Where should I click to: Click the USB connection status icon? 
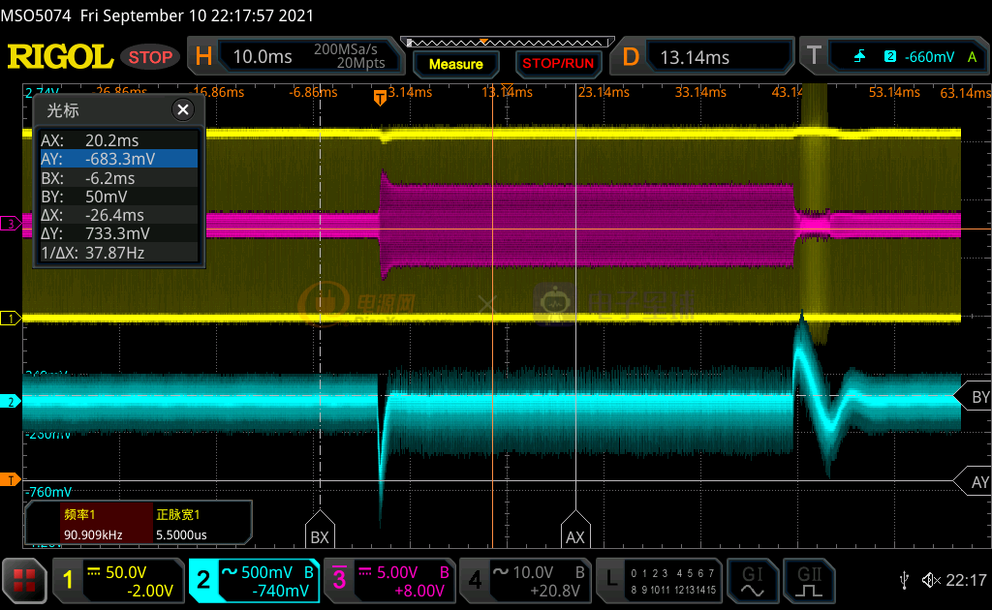click(904, 580)
